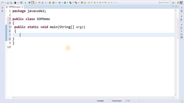The height and width of the screenshot is (103, 184).
Task: Open the Next Annotation dropdown arrow
Action: point(97,3)
